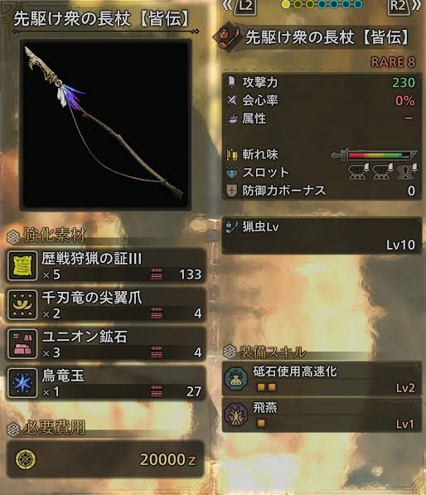Click the 防御力ボーナス shield icon

coord(232,191)
